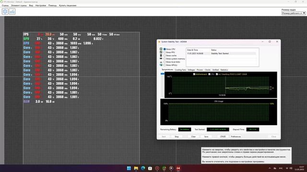This screenshot has height=172, width=307.
Task: Open the Элемент сцены menu
Action: coord(19,5)
